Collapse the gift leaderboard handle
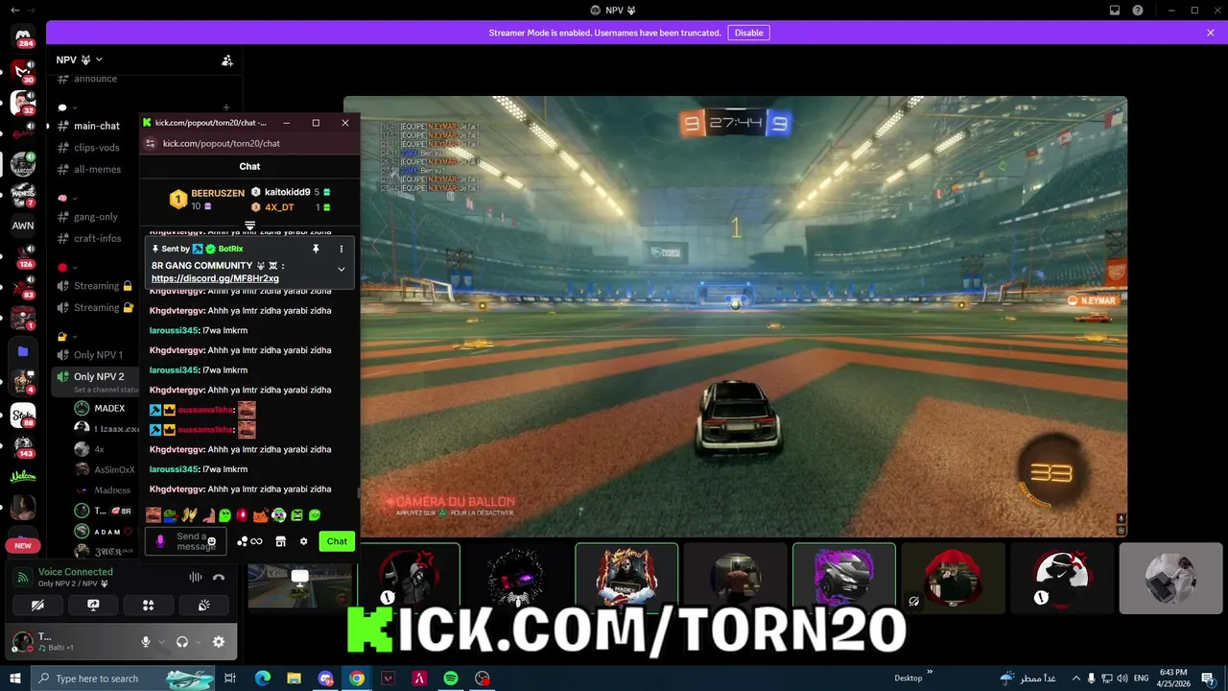Screen dimensions: 1228x691 pos(249,226)
